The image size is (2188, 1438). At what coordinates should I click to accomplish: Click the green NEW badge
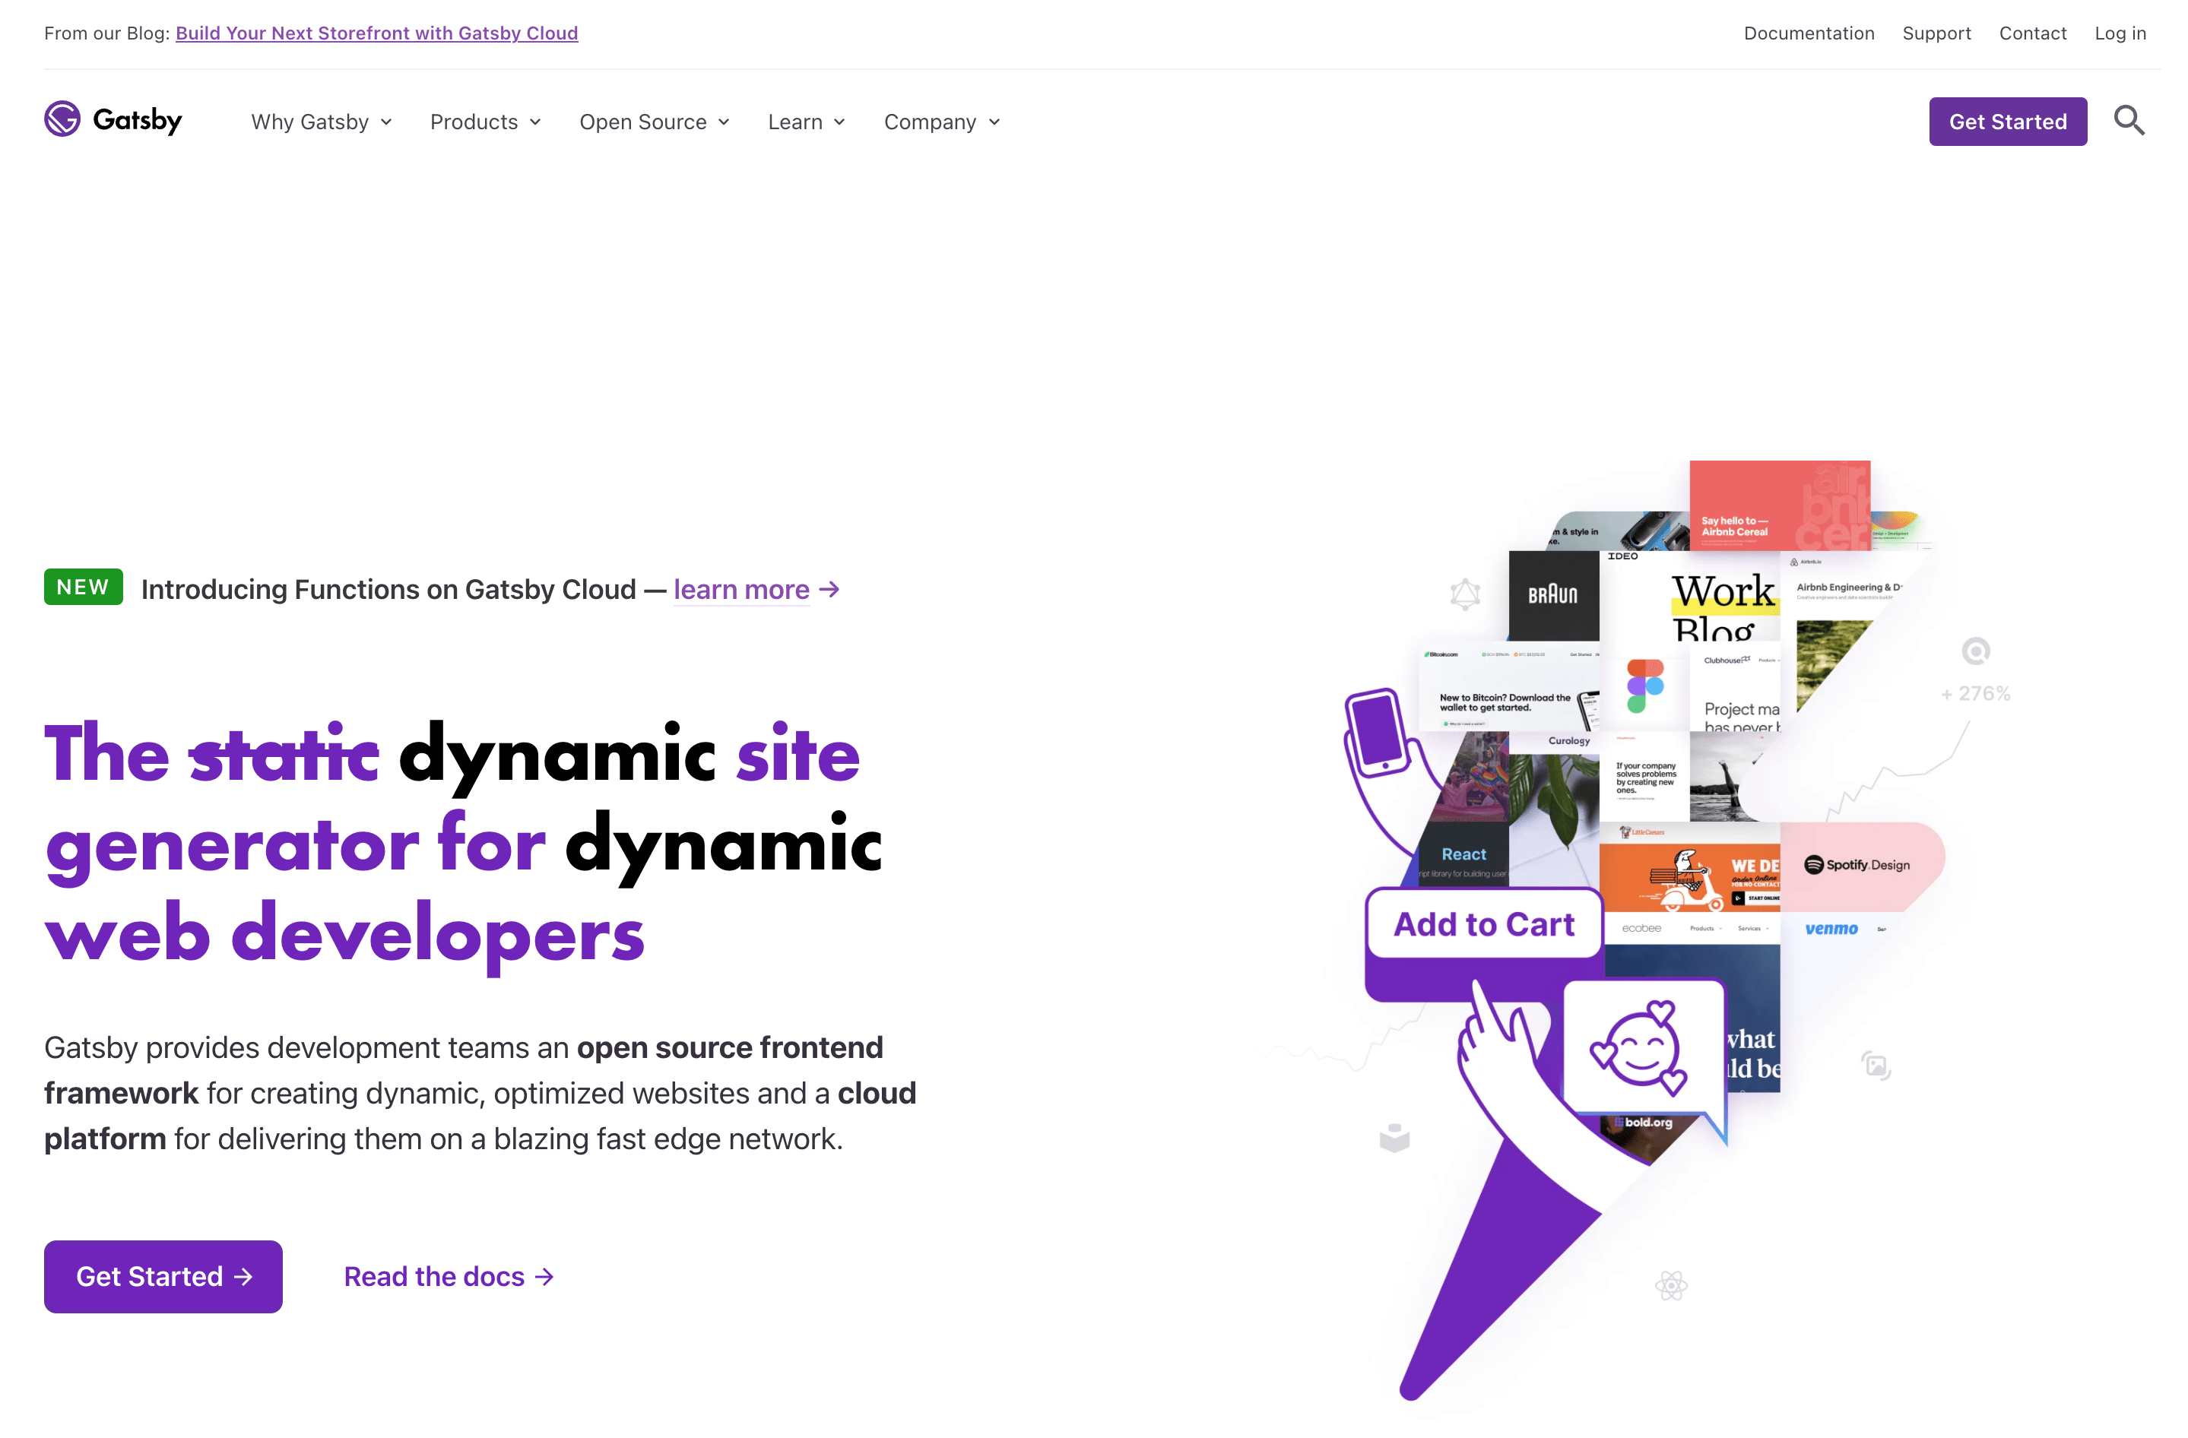(83, 588)
